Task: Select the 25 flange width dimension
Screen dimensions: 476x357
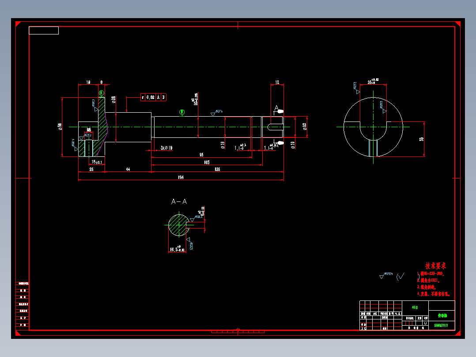Action: [91, 169]
